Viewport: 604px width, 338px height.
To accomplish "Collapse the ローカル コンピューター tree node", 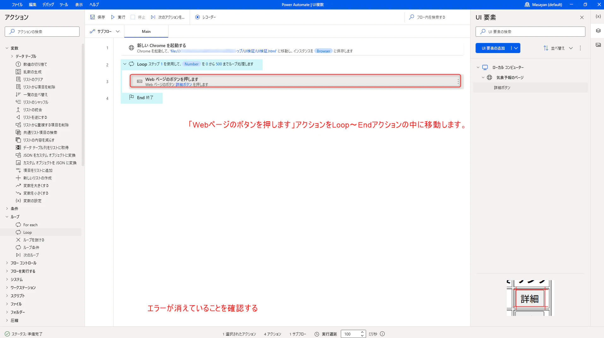I will tap(478, 67).
